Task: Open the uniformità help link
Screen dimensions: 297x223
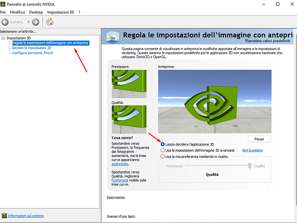Action: coord(121,180)
